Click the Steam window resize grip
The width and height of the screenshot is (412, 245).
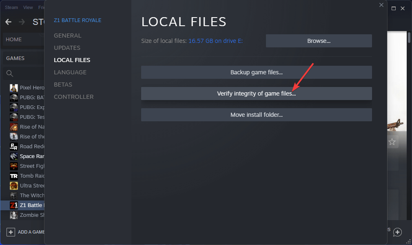coord(409,242)
